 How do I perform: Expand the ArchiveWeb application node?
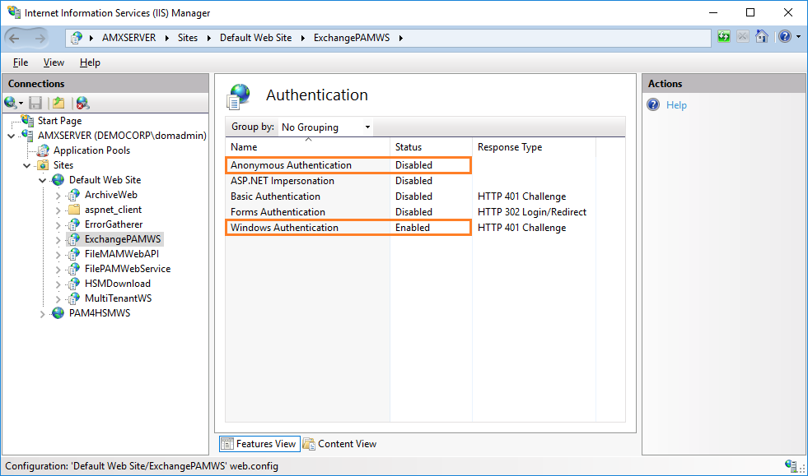[58, 195]
